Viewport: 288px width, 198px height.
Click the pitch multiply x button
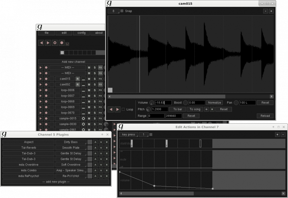[212, 109]
